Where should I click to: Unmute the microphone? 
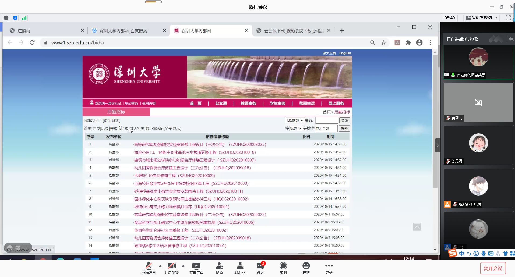click(x=149, y=266)
